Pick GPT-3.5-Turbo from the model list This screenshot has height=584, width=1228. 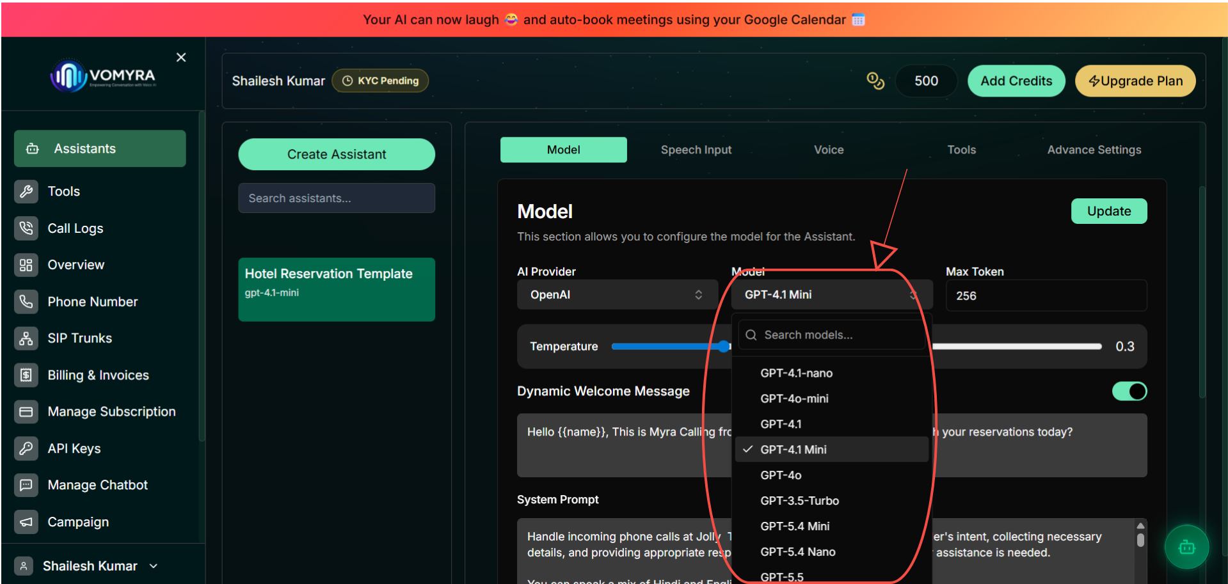pyautogui.click(x=832, y=501)
